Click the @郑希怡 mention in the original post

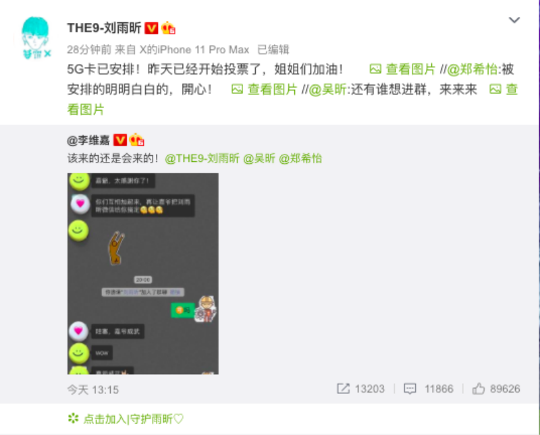coord(300,158)
